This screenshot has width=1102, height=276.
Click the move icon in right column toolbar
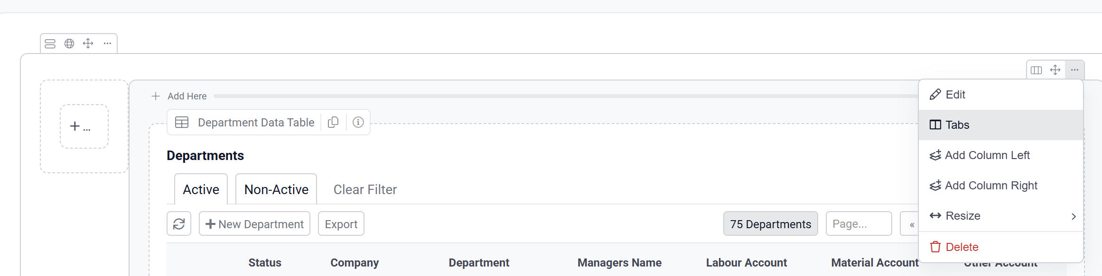coord(1055,70)
